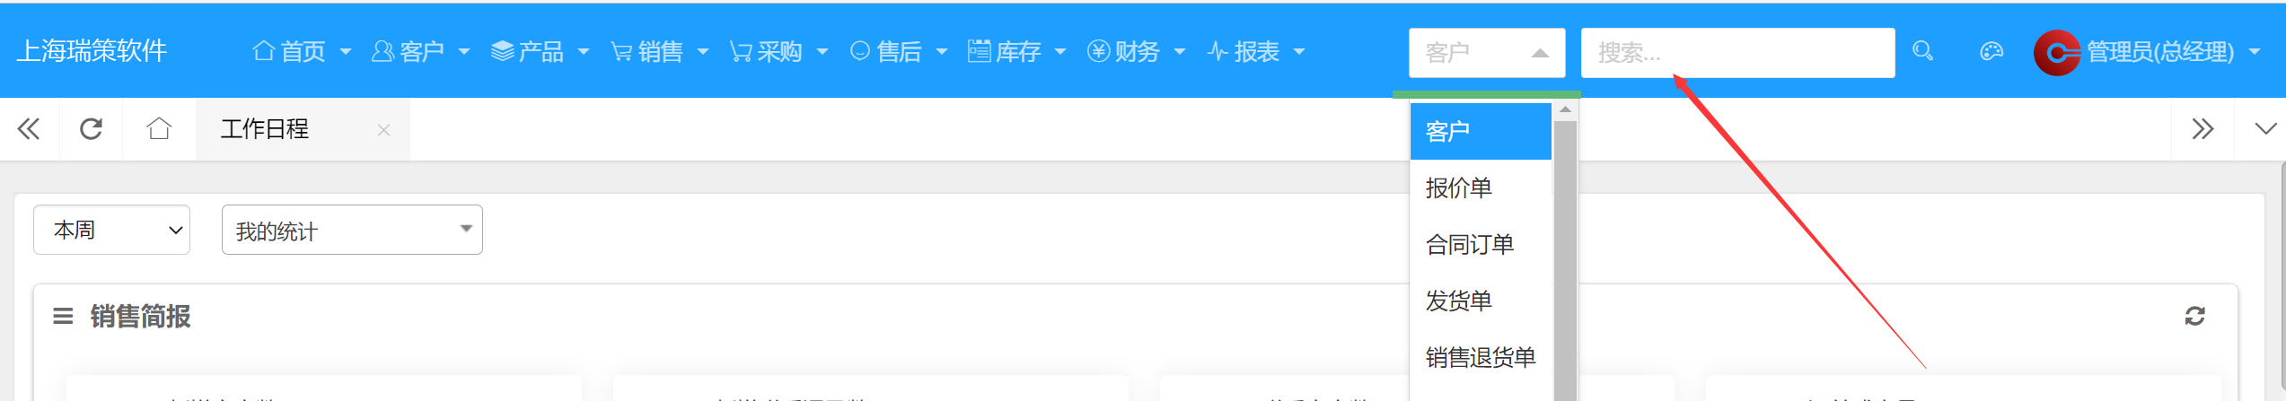Open the 财务 menu

(x=1136, y=51)
